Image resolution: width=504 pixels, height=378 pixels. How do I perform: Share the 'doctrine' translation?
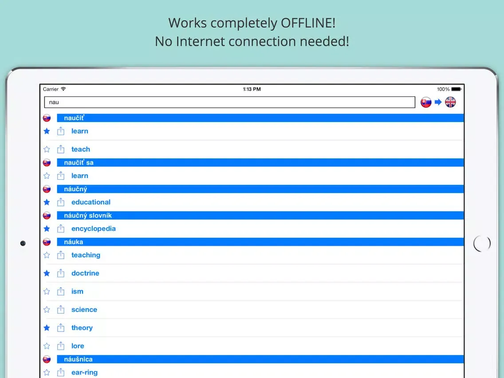61,273
